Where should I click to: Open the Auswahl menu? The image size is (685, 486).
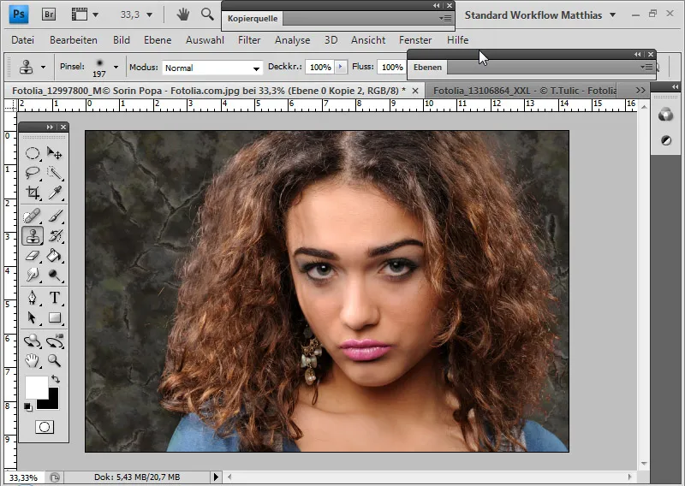(205, 40)
